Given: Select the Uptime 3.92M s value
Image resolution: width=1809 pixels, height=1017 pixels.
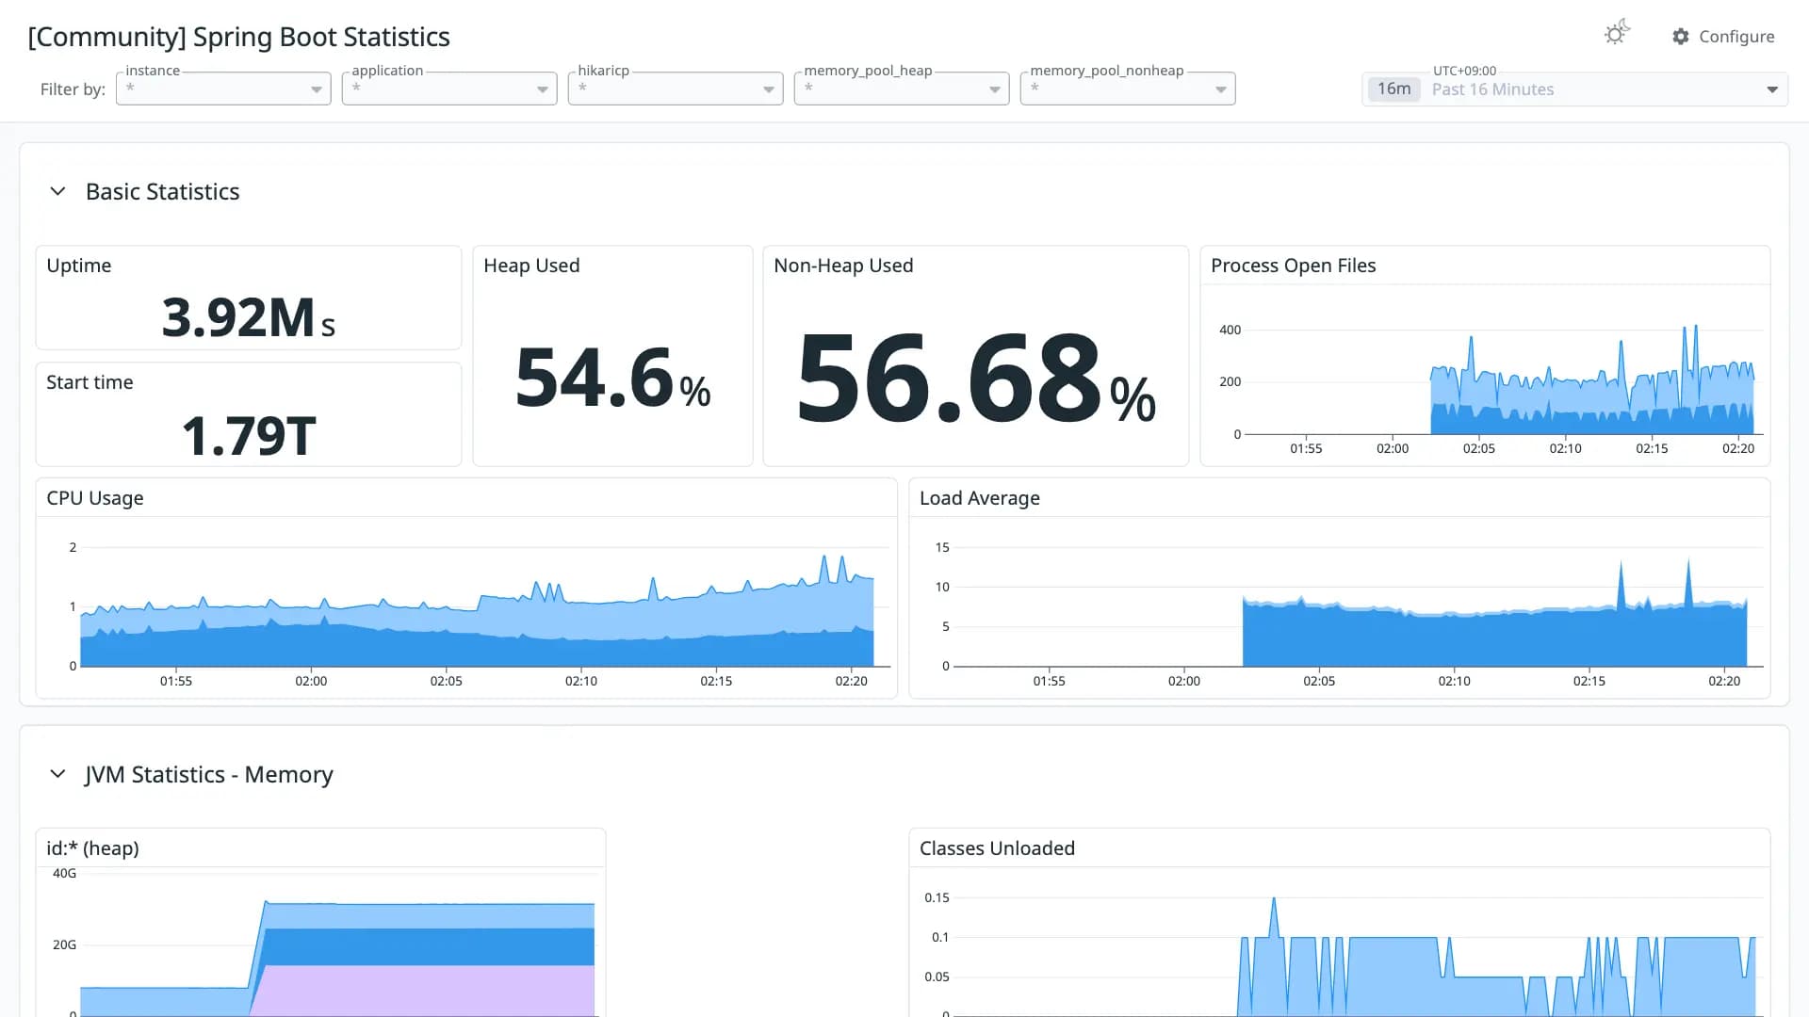Looking at the screenshot, I should click(x=249, y=316).
